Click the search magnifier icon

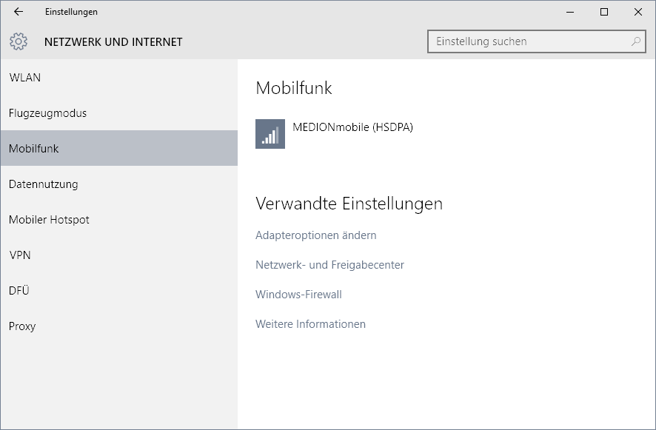635,41
